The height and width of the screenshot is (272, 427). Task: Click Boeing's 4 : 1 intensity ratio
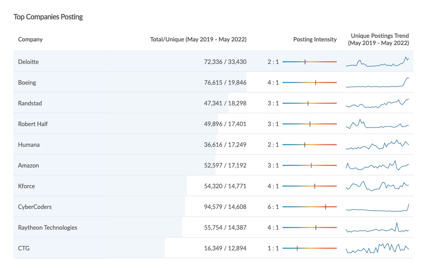(273, 82)
